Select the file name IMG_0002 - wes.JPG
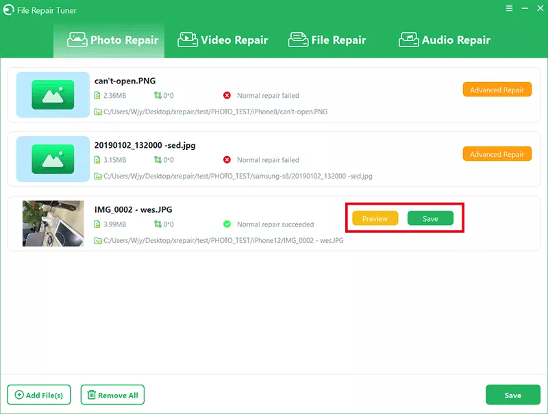The image size is (548, 414). [133, 209]
